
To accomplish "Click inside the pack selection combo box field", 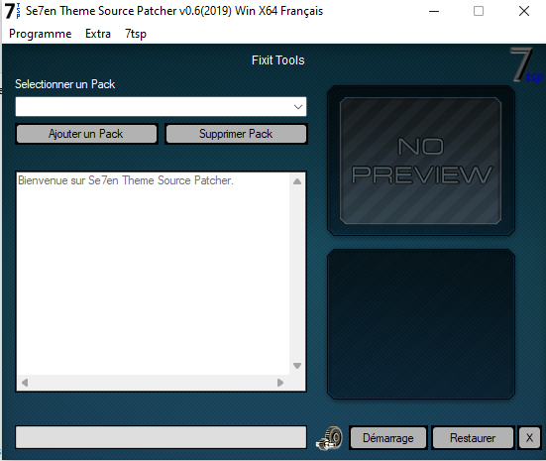I will point(154,107).
